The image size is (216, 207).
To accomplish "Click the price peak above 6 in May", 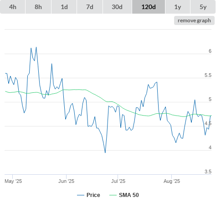I will tap(36, 47).
